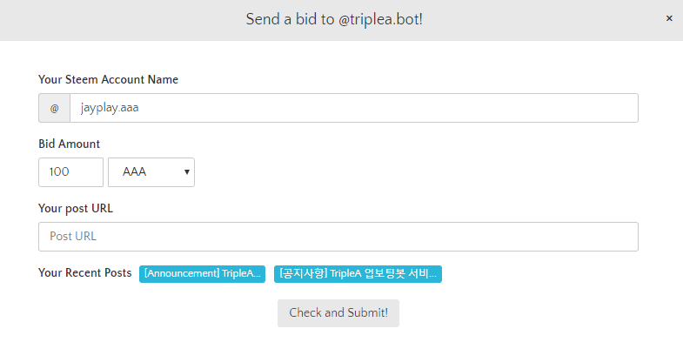Open the AAA token dropdown
This screenshot has height=342, width=683.
(x=151, y=172)
